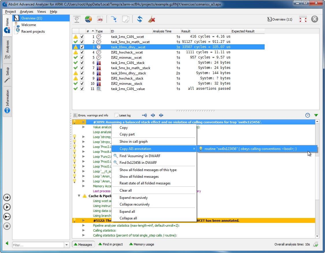Open Memory usage panel
The height and width of the screenshot is (253, 325).
142,244
